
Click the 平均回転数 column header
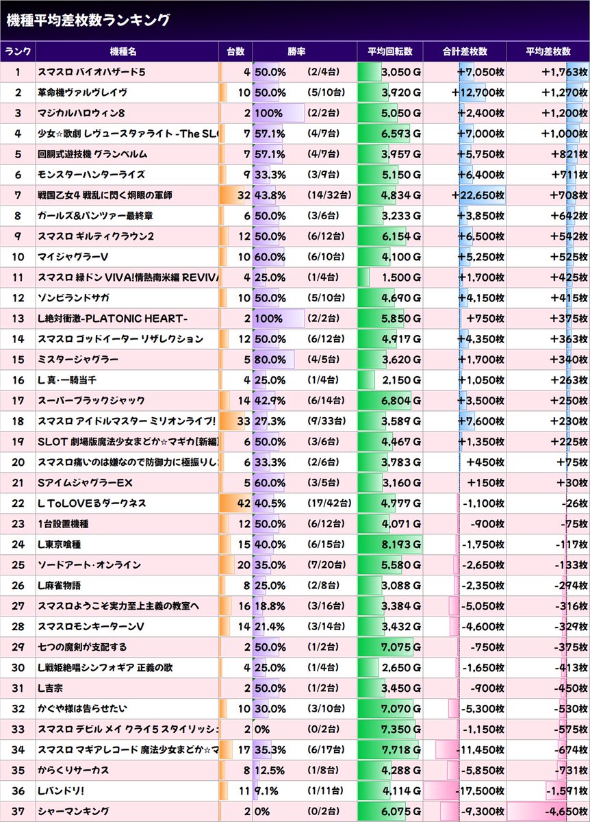[x=390, y=52]
